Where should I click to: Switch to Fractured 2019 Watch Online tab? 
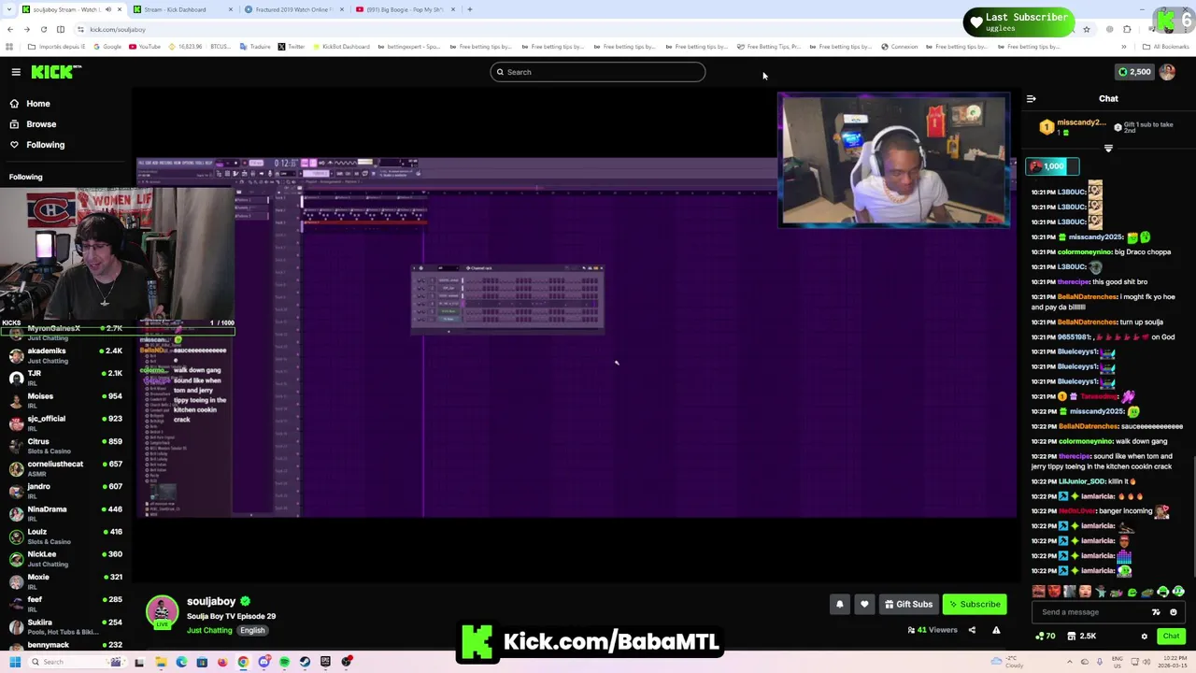[292, 9]
